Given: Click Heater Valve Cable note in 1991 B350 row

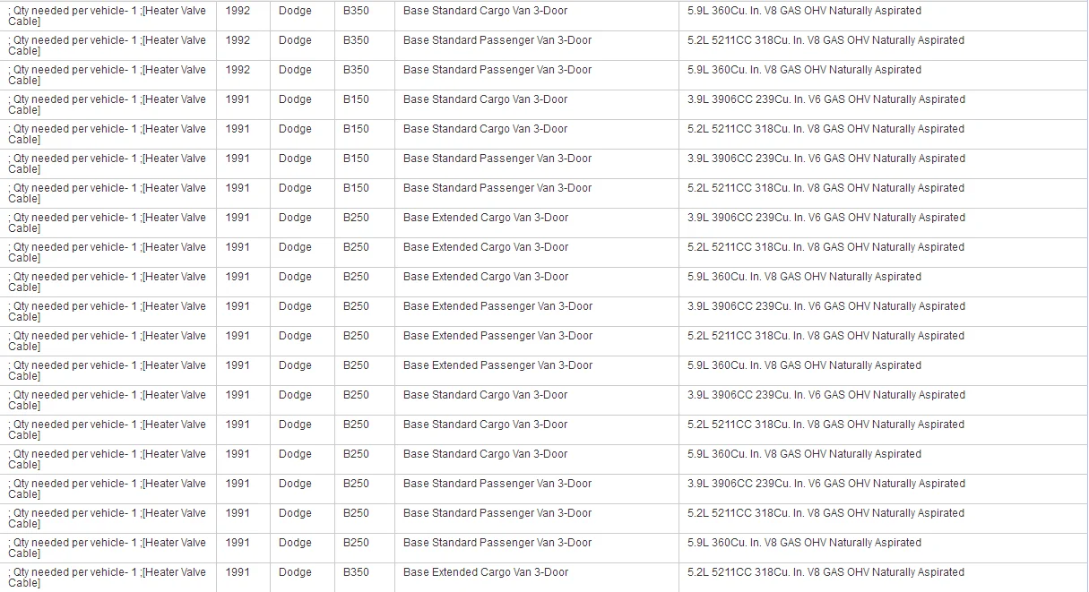Looking at the screenshot, I should tap(108, 578).
